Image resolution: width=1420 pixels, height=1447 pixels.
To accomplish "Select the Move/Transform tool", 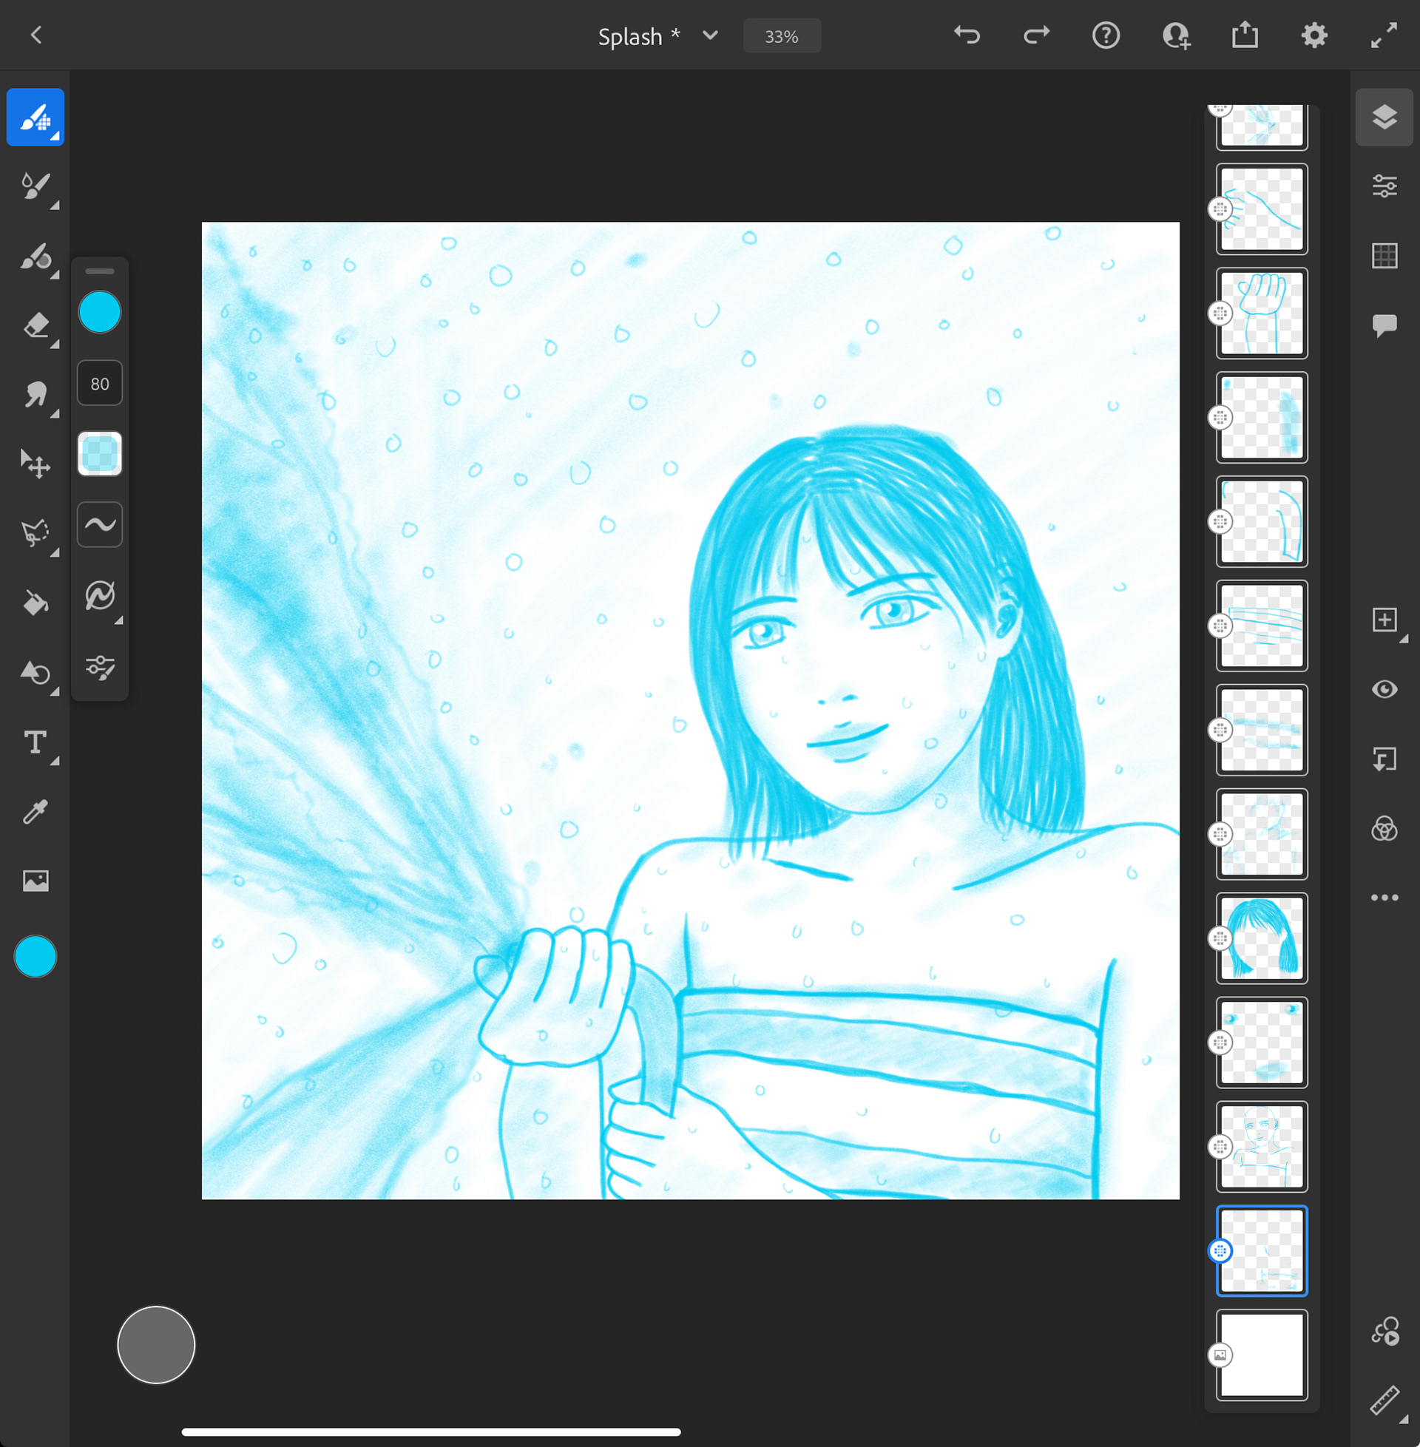I will point(35,464).
